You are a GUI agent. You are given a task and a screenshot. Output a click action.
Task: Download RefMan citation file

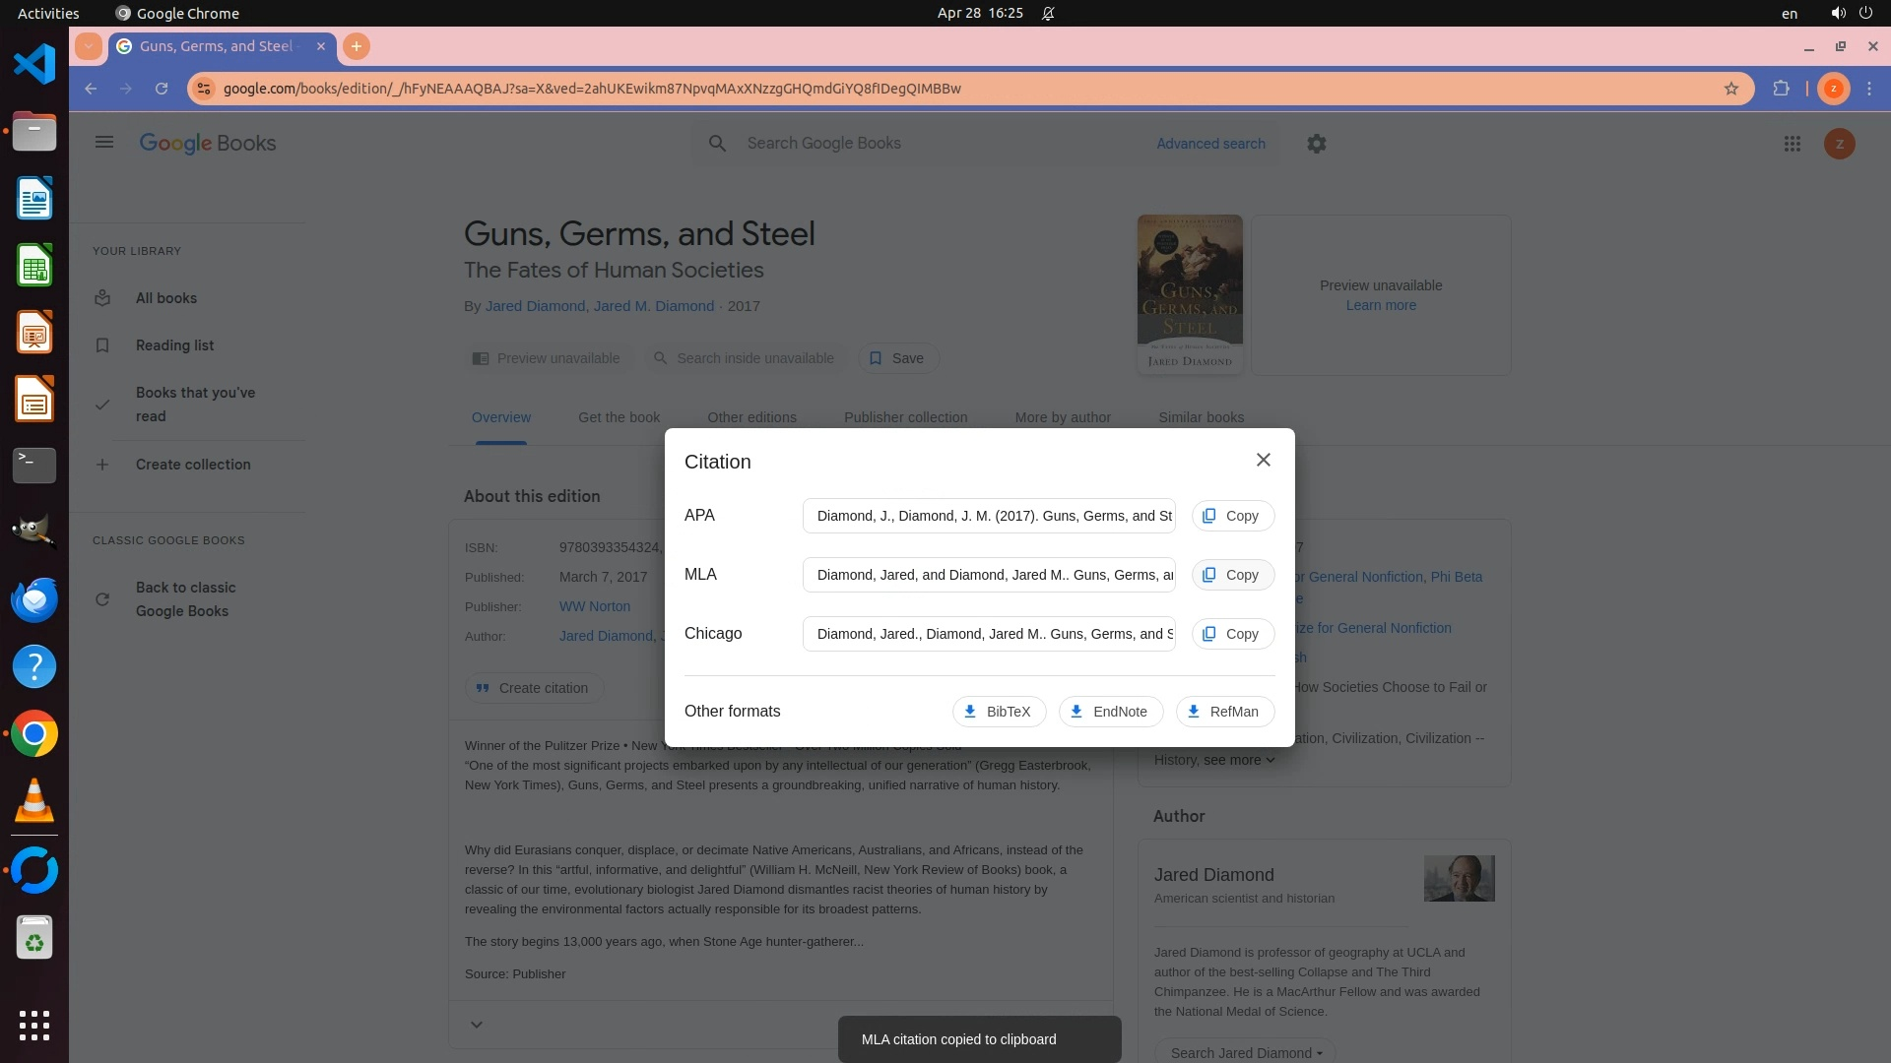[1223, 712]
